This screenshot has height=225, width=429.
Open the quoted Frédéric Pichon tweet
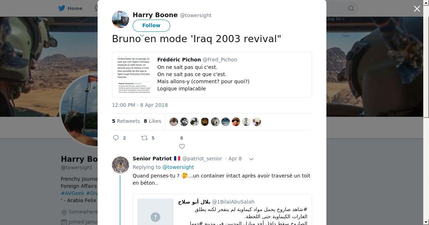click(x=212, y=75)
